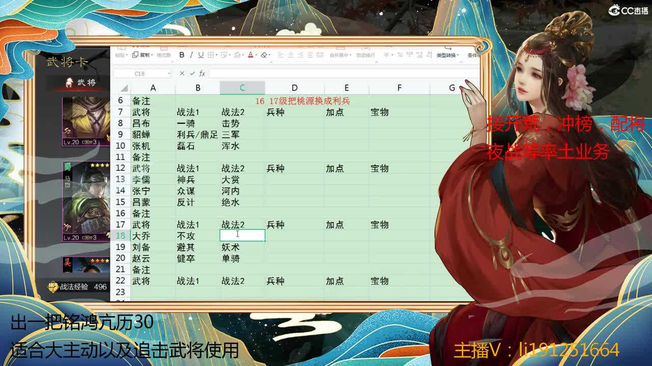
Task: Click the thousands separator icon
Action: [x=409, y=55]
